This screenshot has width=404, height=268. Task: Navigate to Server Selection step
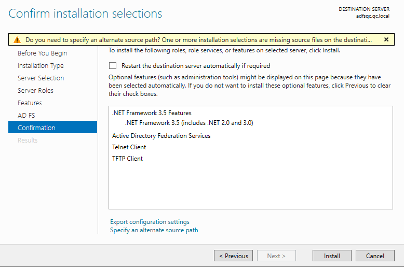tap(41, 78)
